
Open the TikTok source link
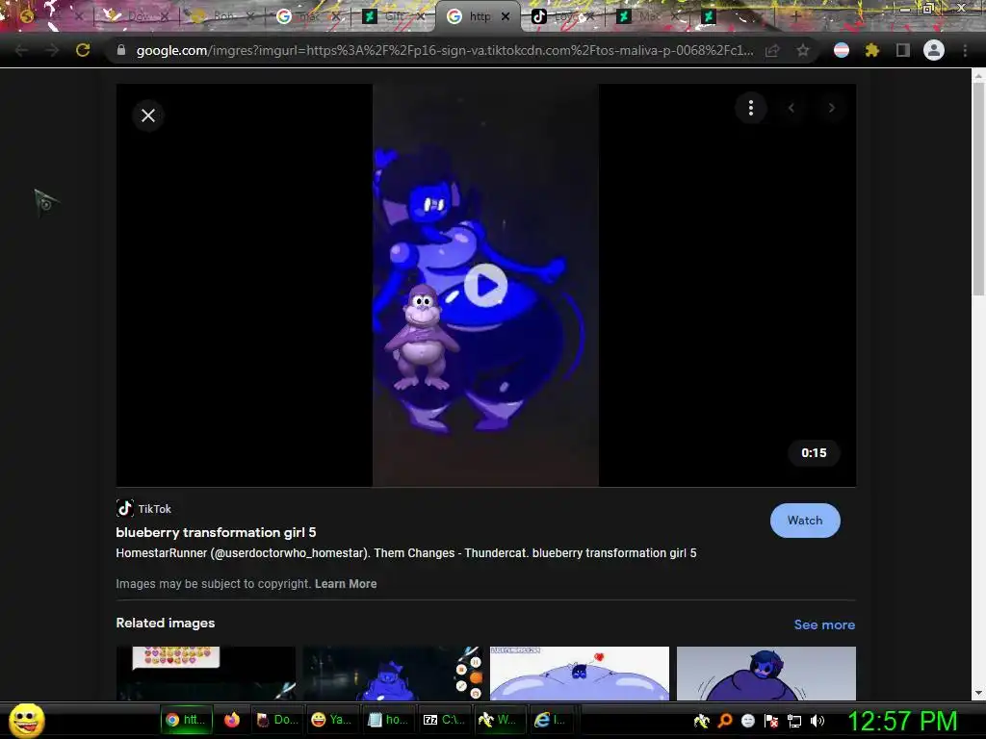coord(144,508)
